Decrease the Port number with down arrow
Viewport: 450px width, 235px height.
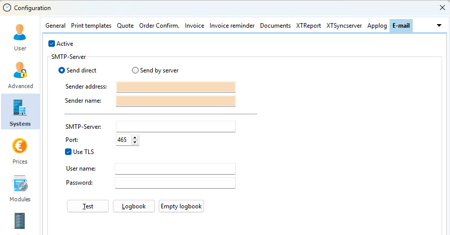[135, 142]
